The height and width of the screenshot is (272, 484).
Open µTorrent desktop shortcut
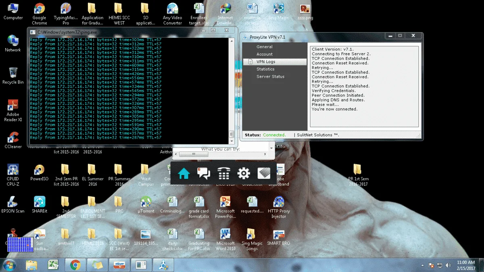(146, 205)
